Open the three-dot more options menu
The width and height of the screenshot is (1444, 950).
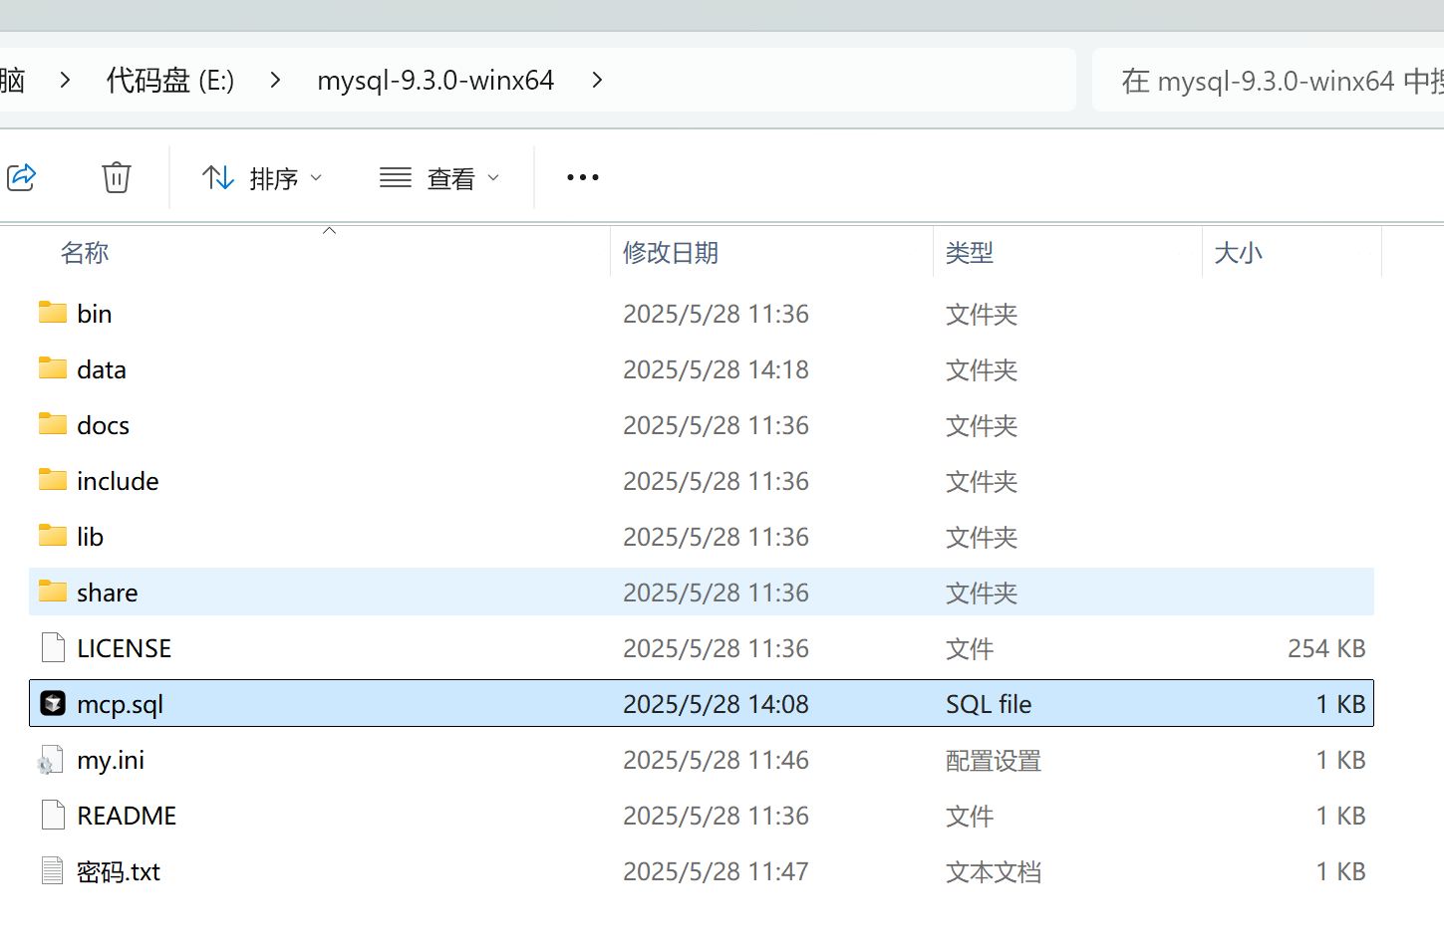[x=583, y=177]
